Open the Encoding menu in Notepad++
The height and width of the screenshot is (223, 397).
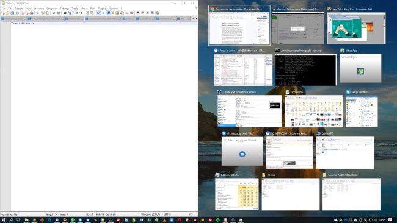[38, 9]
